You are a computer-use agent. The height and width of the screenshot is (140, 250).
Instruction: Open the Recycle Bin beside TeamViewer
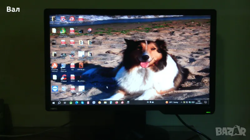pyautogui.click(x=64, y=90)
